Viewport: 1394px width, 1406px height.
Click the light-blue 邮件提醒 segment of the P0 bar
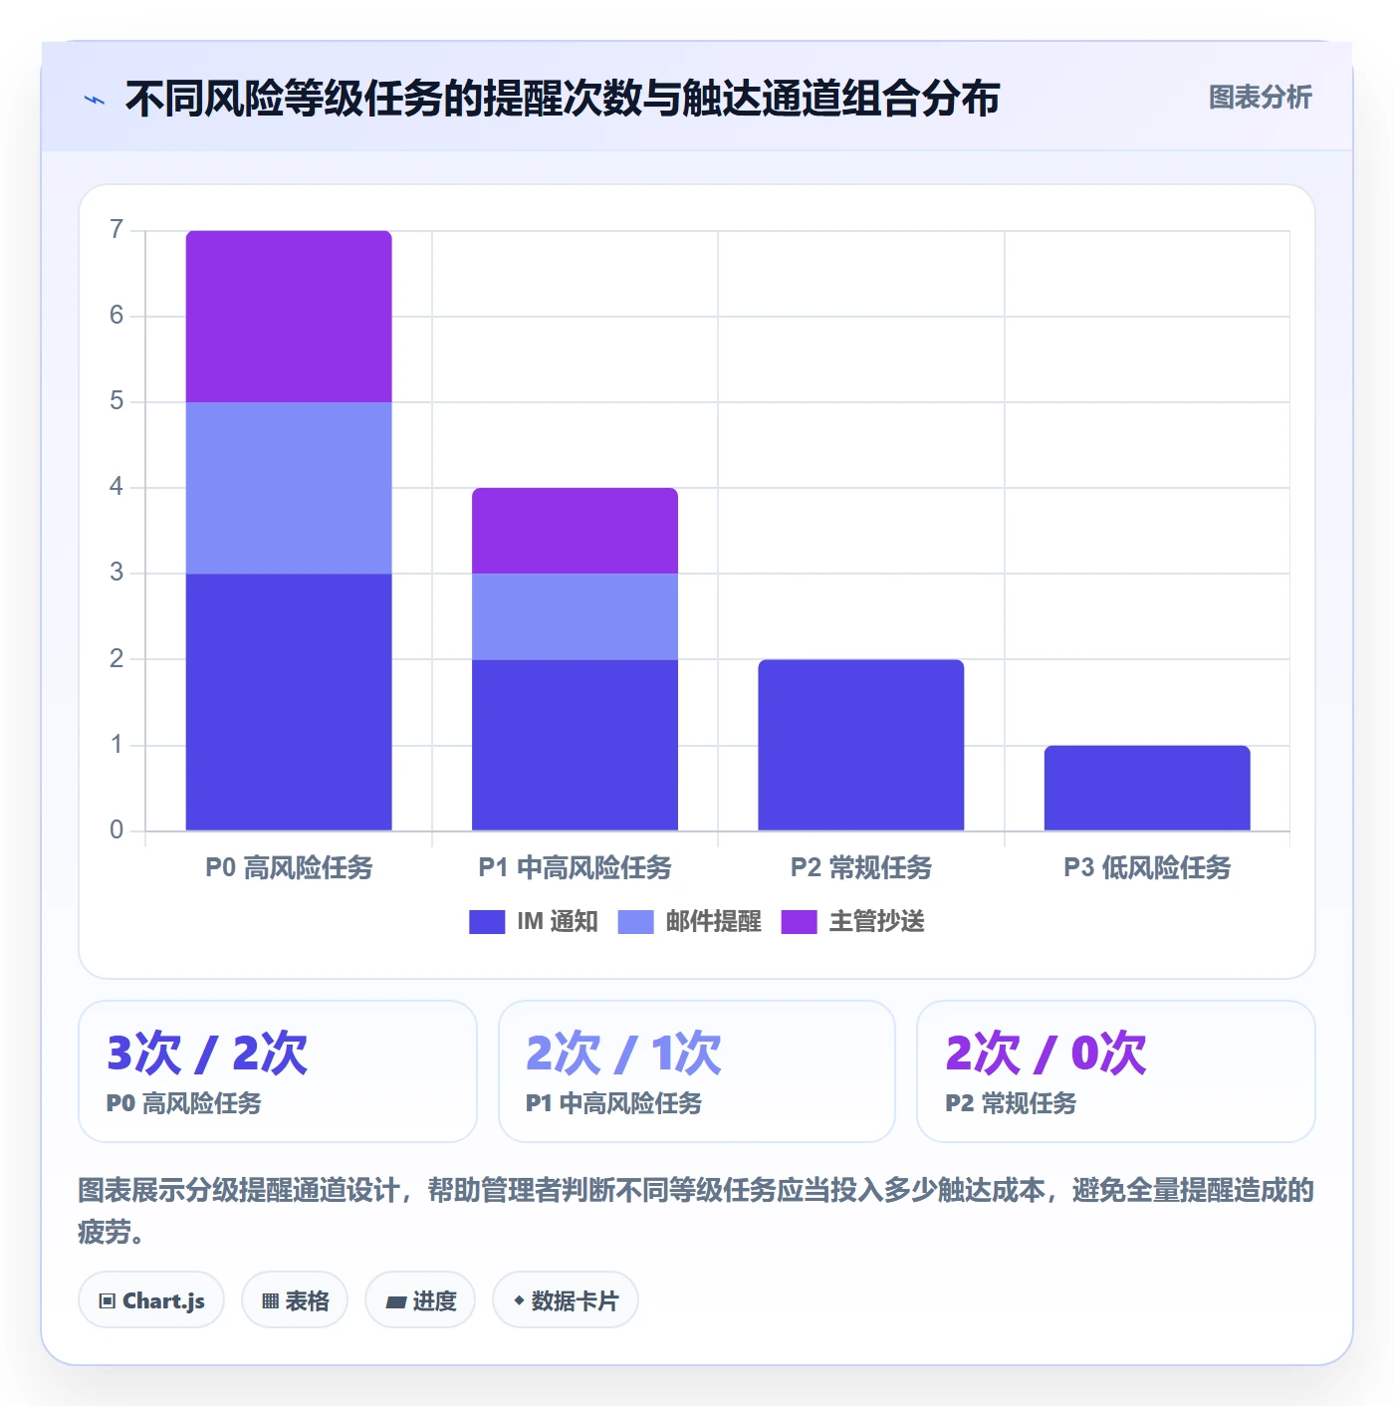289,488
